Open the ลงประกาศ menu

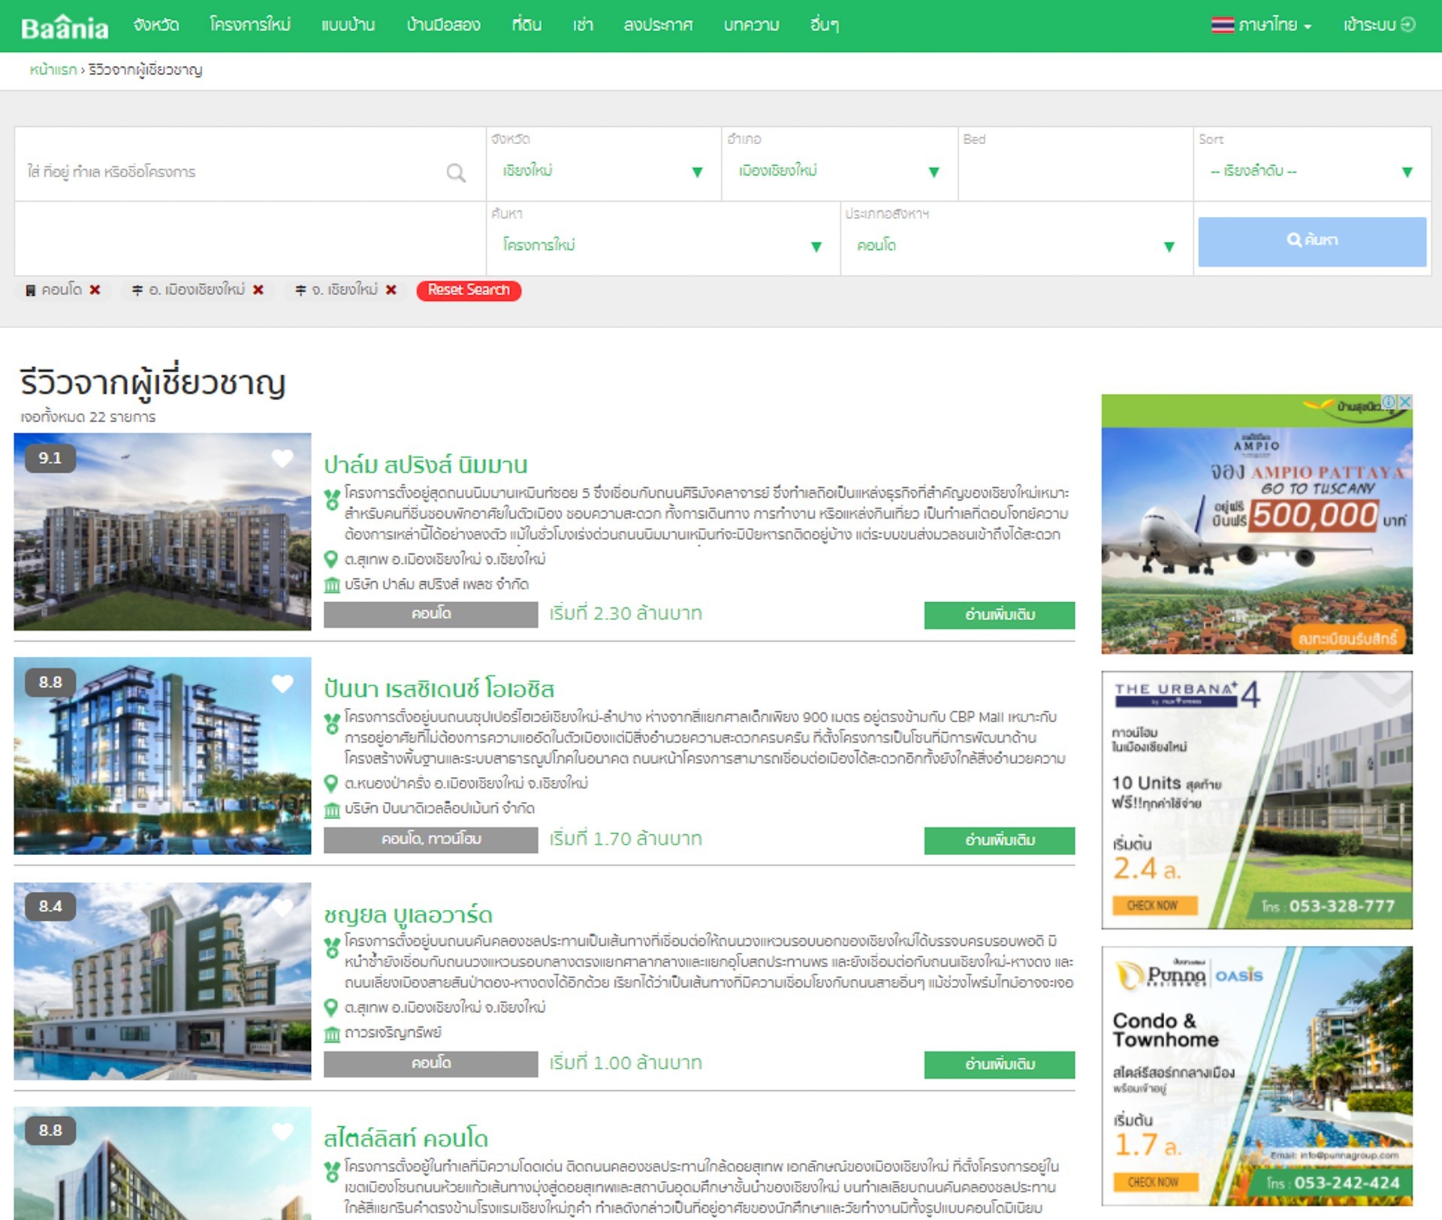tap(658, 25)
